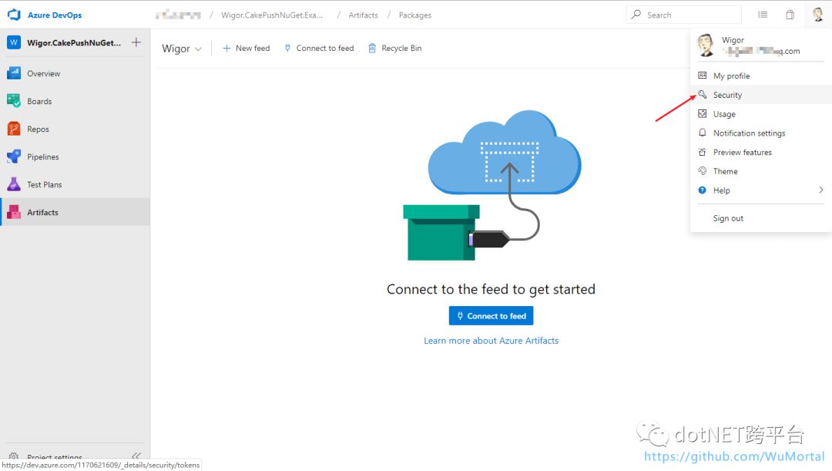Image resolution: width=832 pixels, height=471 pixels.
Task: Click the plus icon beside project name
Action: click(x=136, y=42)
